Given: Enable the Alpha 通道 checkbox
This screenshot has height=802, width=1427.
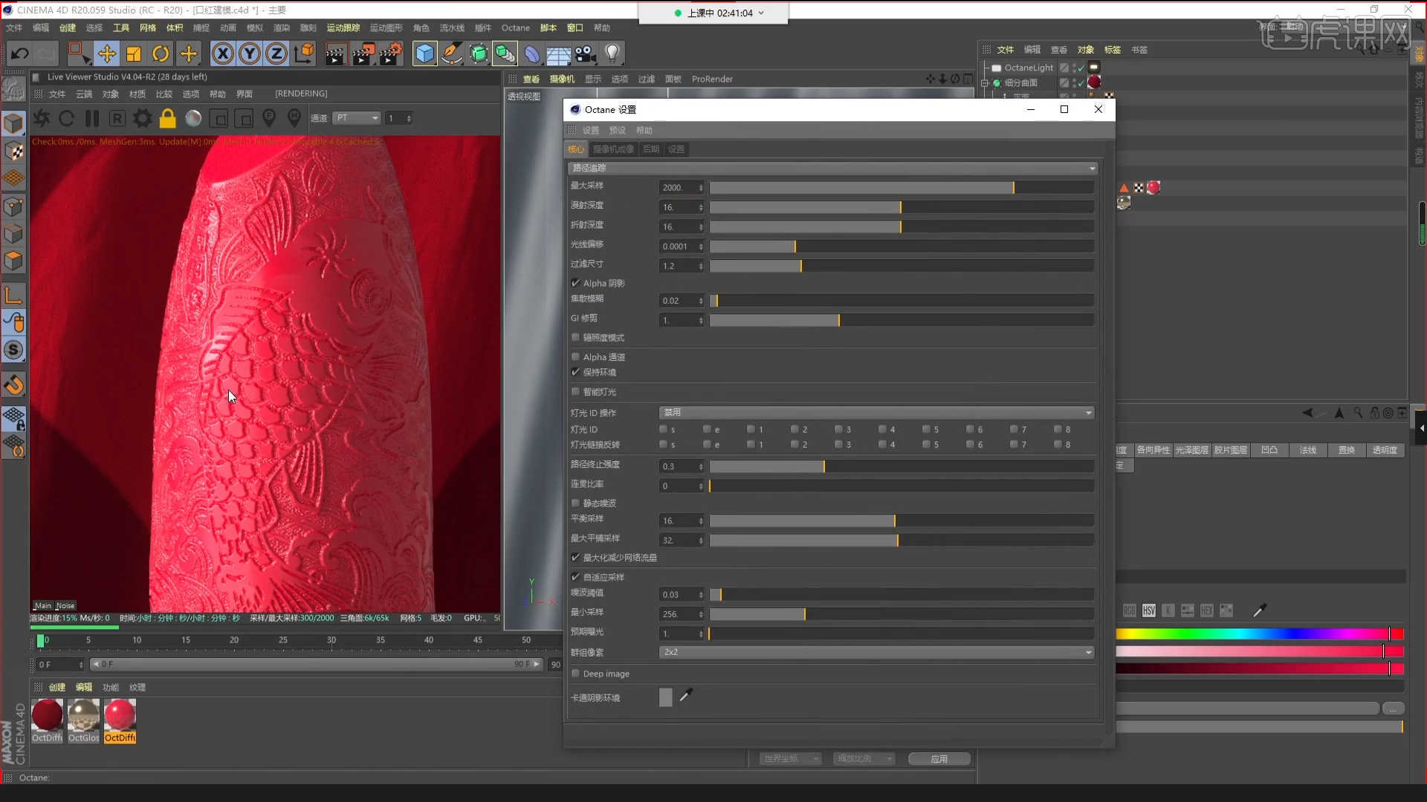Looking at the screenshot, I should point(575,357).
